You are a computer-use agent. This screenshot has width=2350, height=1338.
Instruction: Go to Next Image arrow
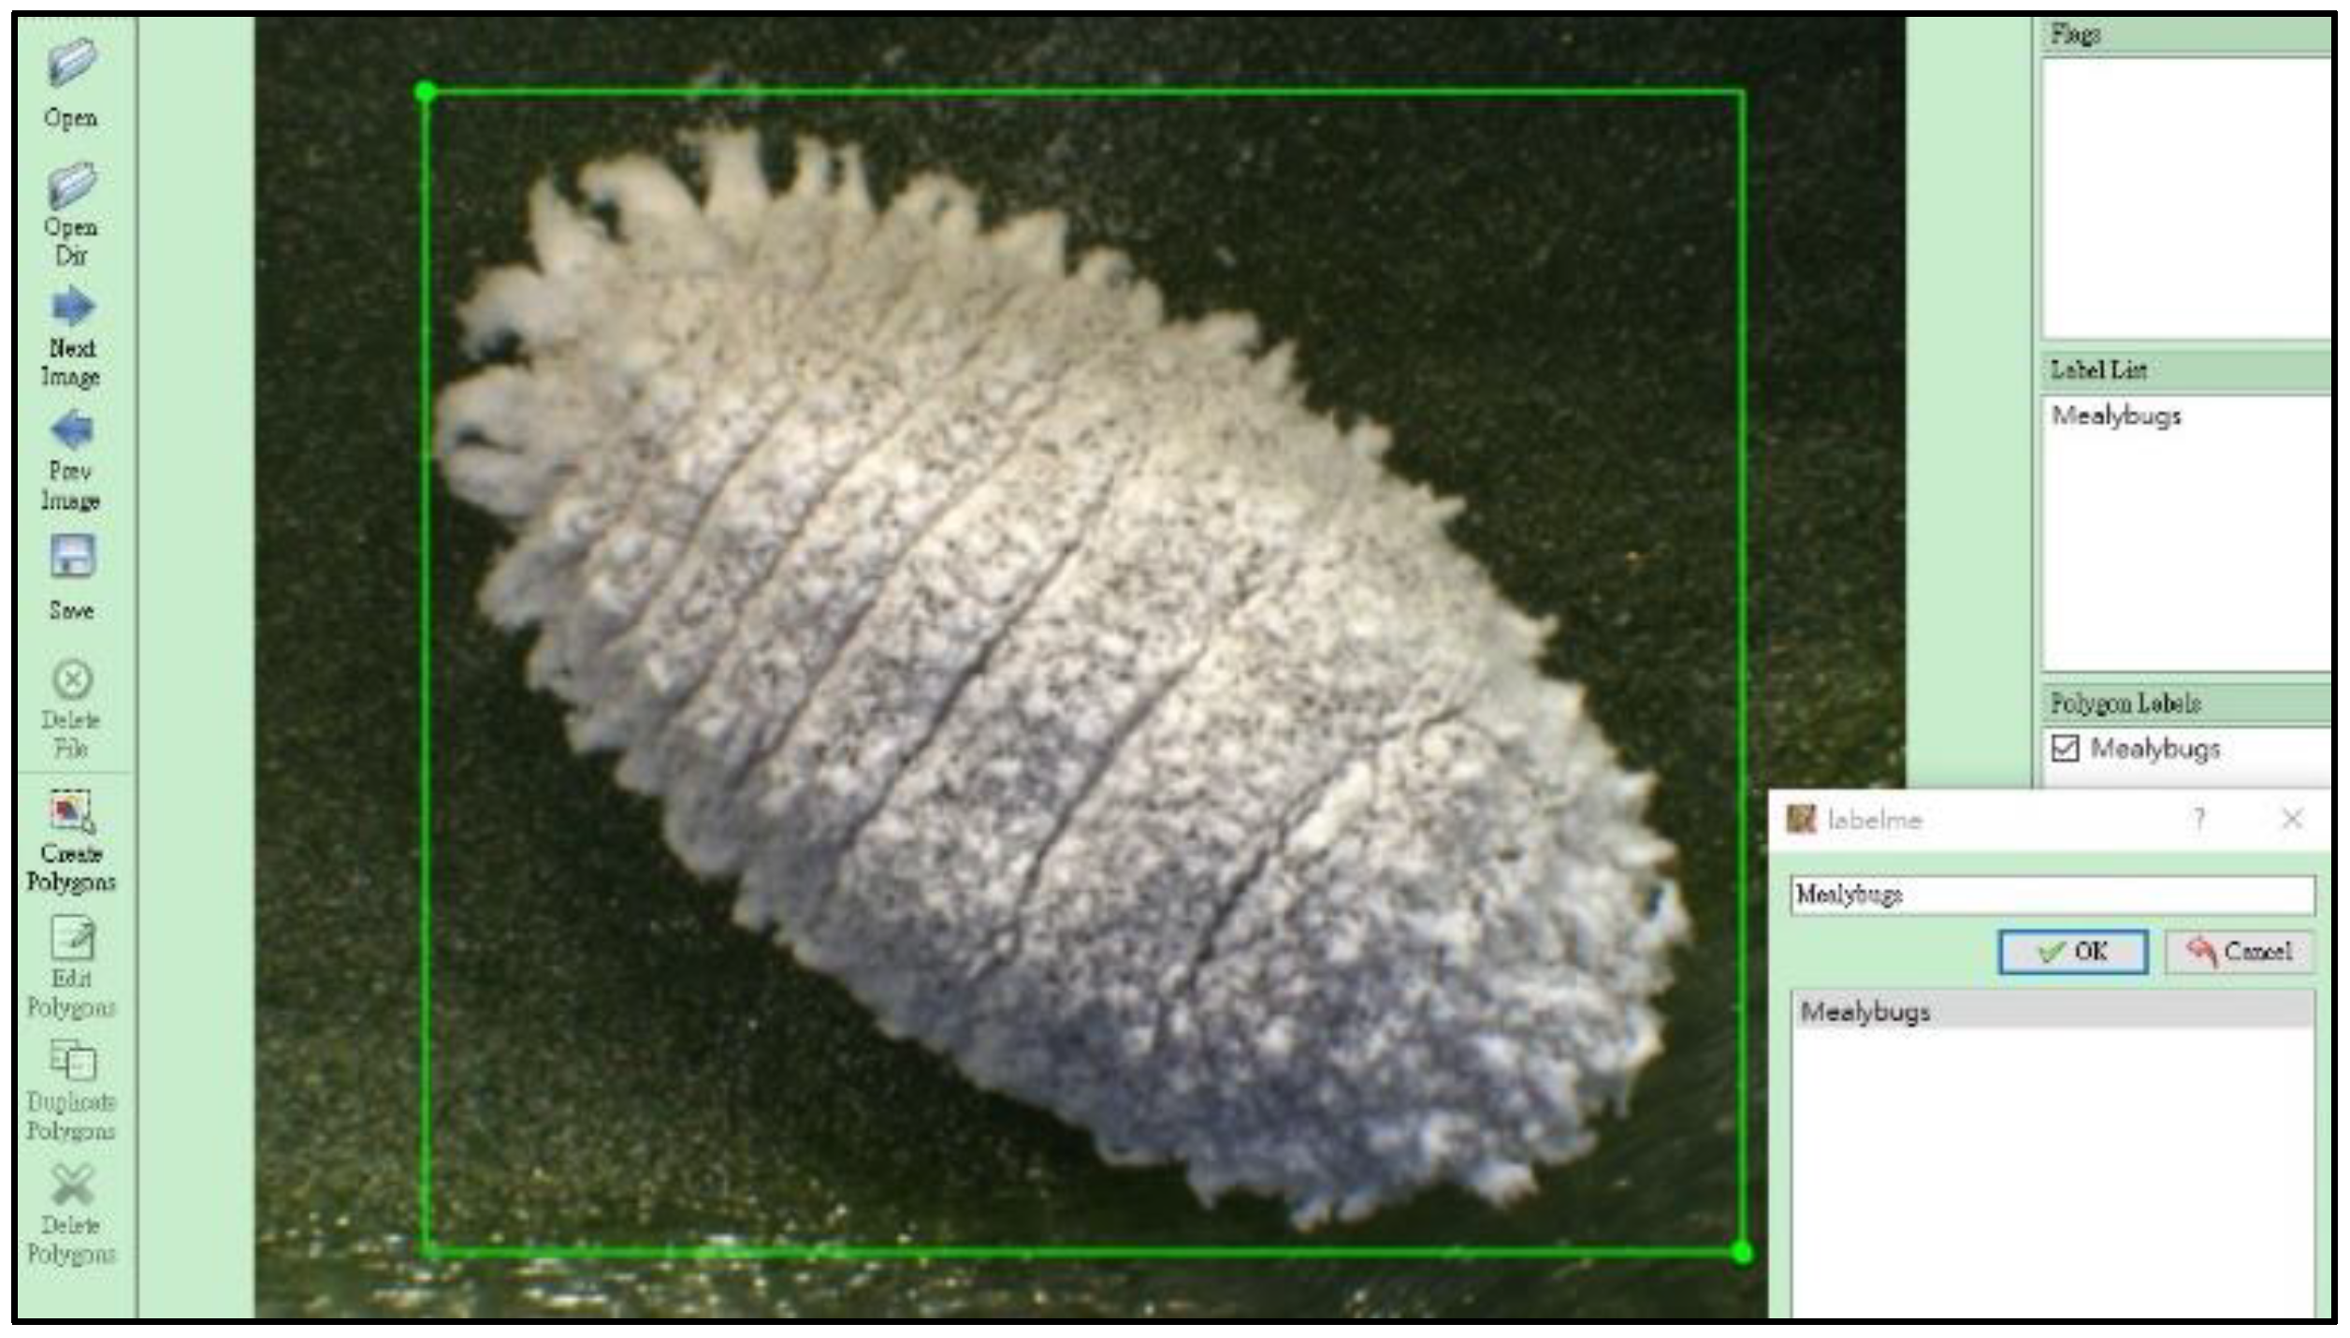click(x=72, y=306)
